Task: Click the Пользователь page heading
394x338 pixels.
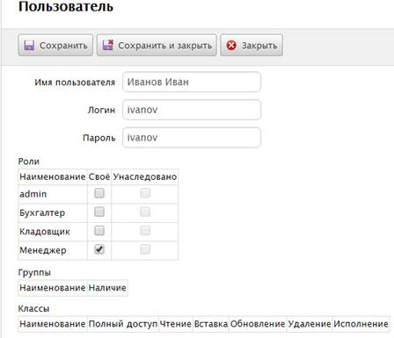Action: tap(66, 6)
